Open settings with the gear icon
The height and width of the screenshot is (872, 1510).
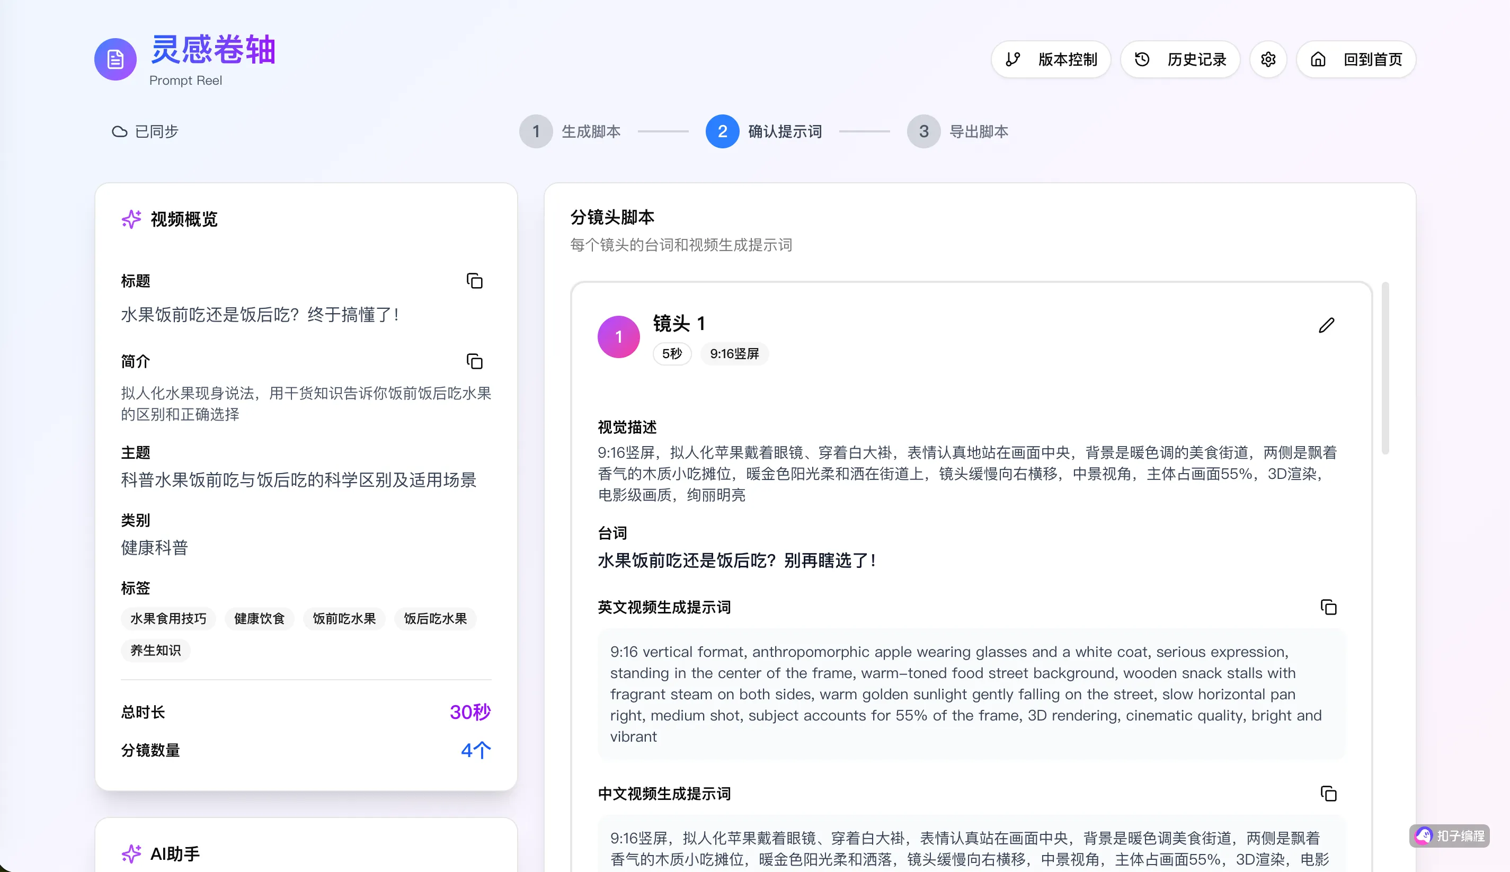1267,59
